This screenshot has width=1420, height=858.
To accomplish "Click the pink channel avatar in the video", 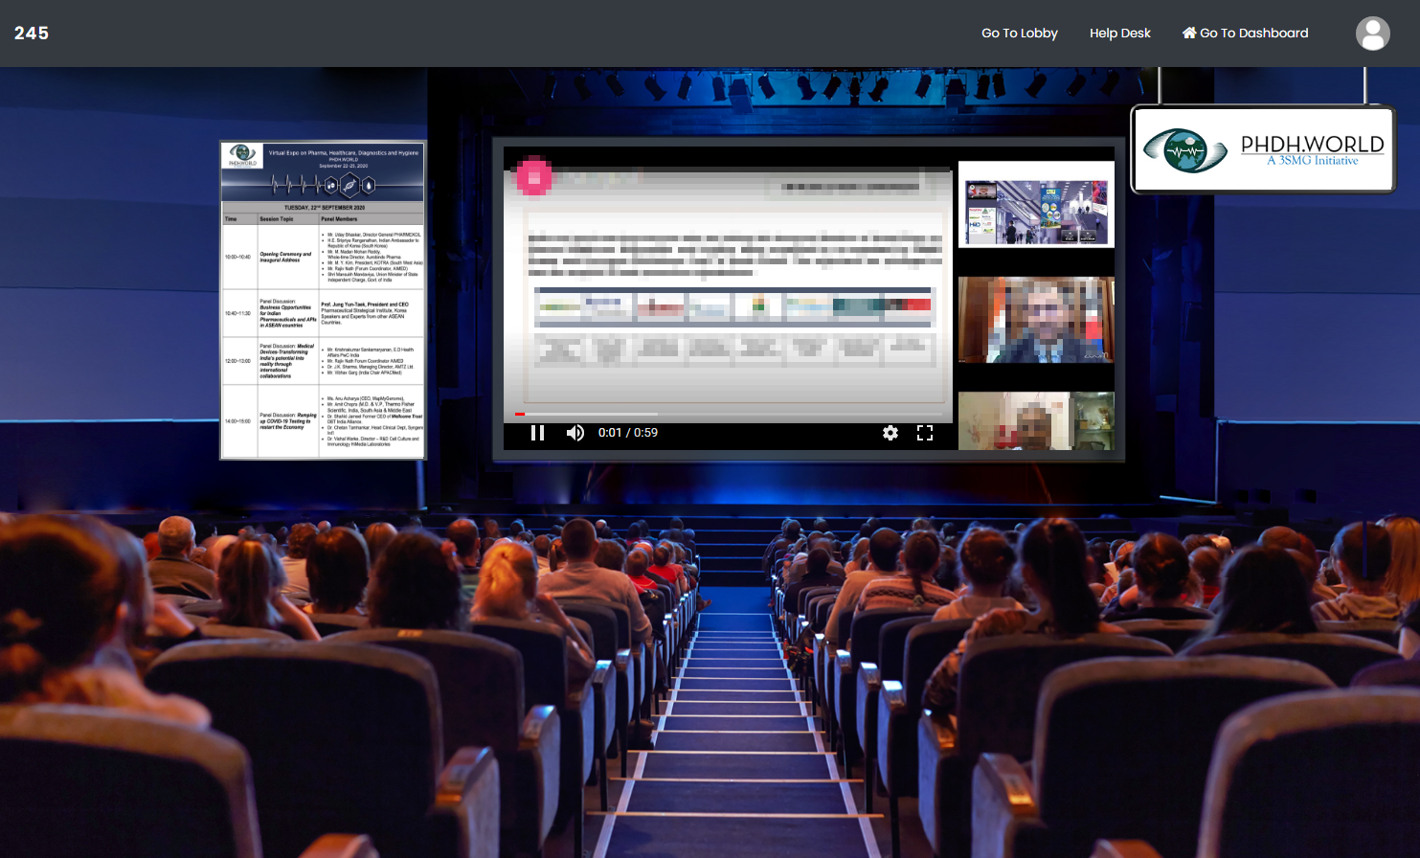I will click(533, 177).
